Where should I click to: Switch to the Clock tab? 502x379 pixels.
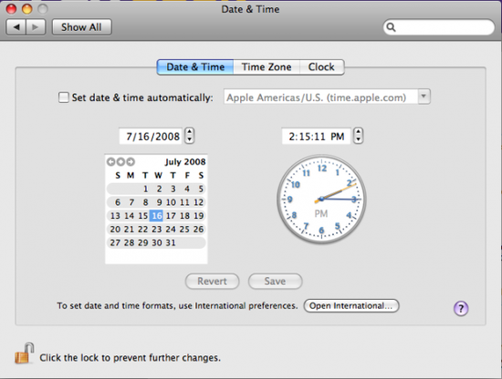pyautogui.click(x=321, y=67)
